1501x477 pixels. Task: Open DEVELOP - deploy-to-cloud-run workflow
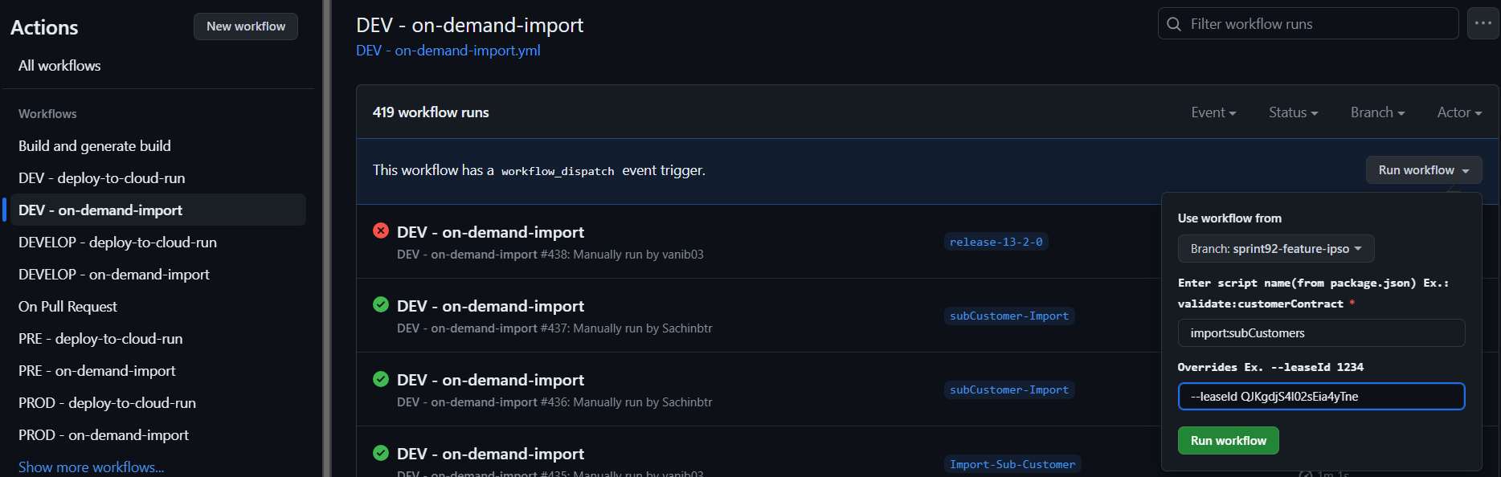pyautogui.click(x=117, y=242)
